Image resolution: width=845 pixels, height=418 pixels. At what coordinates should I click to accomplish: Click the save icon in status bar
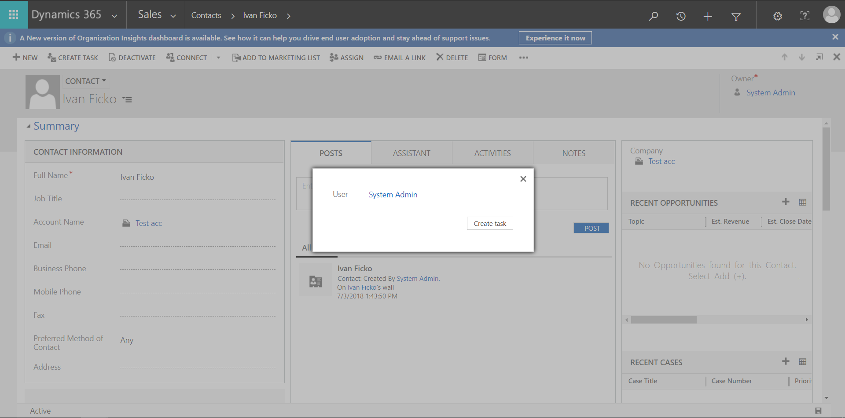click(818, 411)
